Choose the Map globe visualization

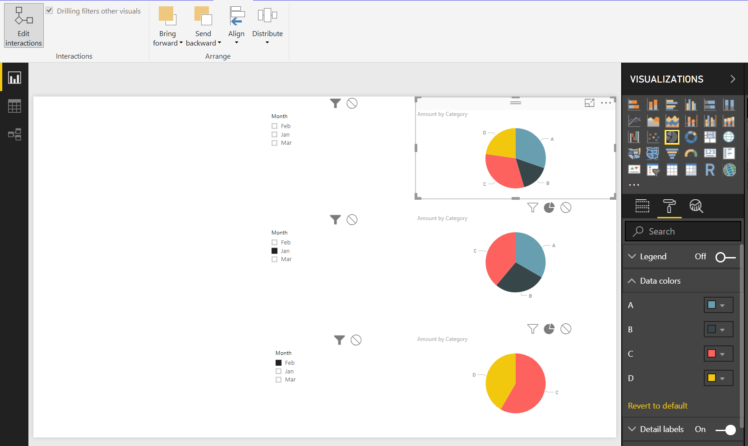729,137
